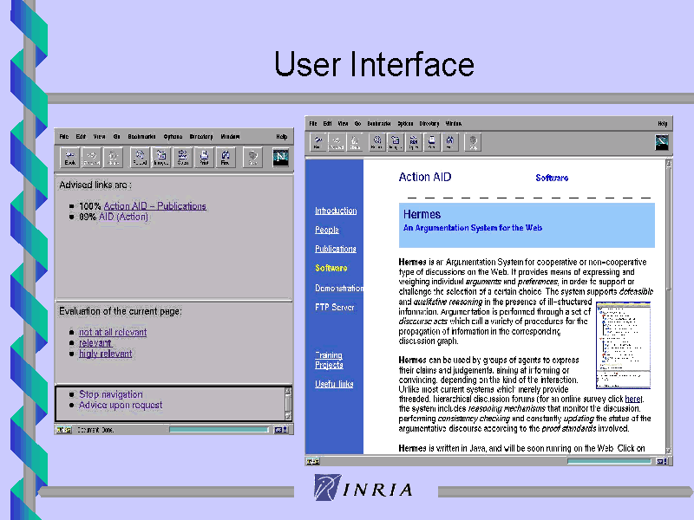Click the Open button in the left window toolbar
The height and width of the screenshot is (520, 694).
(x=182, y=157)
